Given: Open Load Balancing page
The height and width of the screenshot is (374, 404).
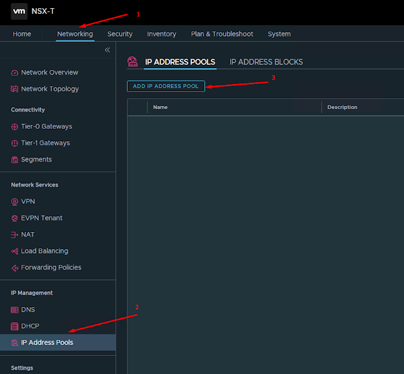Looking at the screenshot, I should point(45,251).
